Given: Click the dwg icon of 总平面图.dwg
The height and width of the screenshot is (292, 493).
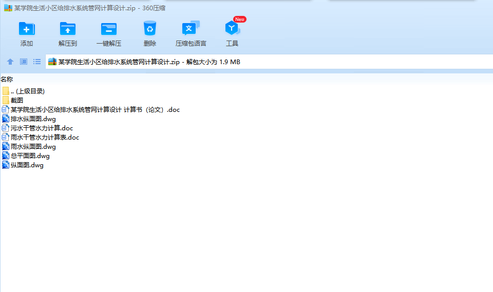Looking at the screenshot, I should click(x=5, y=155).
